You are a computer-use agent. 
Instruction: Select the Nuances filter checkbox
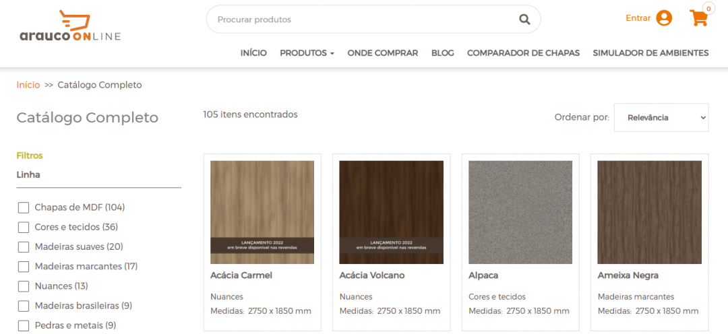click(24, 286)
